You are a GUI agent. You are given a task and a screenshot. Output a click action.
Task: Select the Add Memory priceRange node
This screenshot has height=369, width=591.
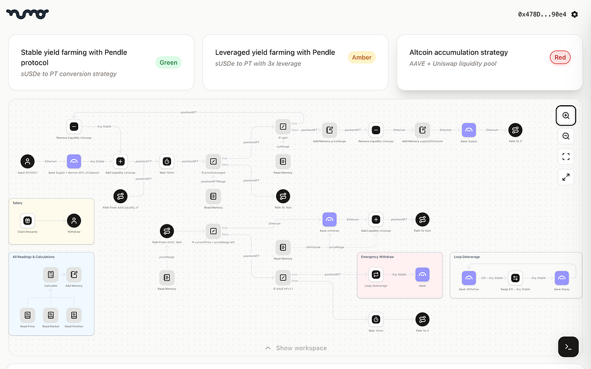tap(329, 130)
